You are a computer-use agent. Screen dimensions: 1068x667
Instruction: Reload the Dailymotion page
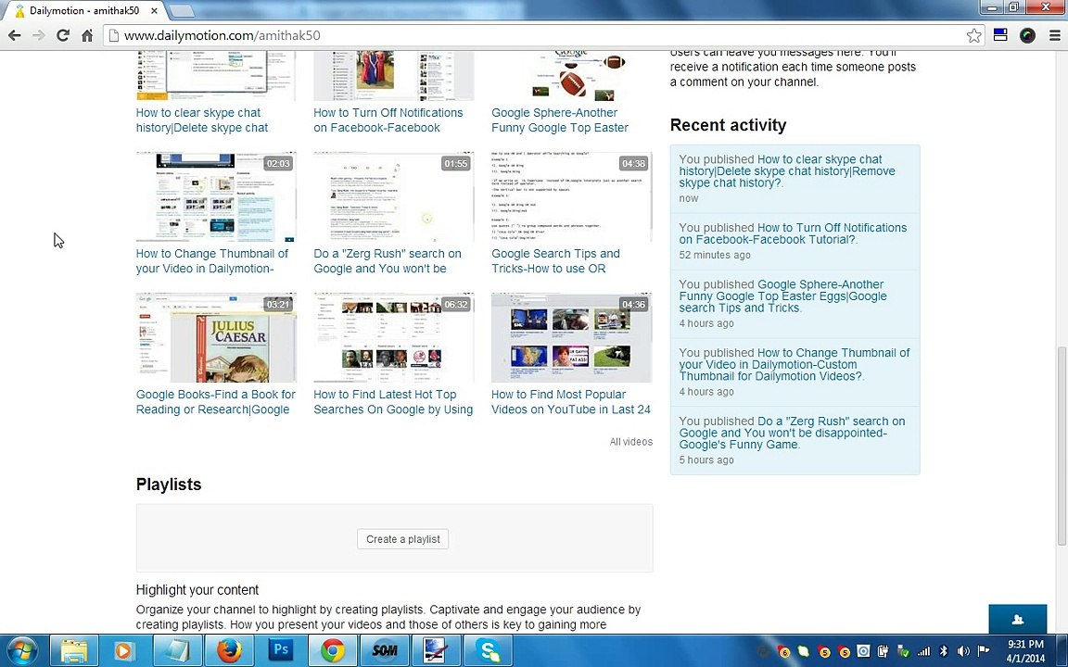[63, 35]
